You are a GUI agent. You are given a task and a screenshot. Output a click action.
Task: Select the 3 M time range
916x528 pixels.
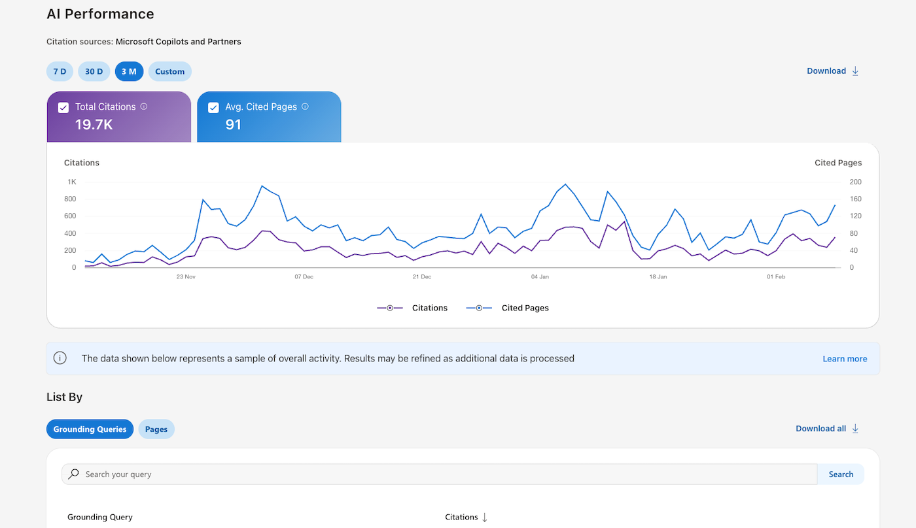(129, 71)
